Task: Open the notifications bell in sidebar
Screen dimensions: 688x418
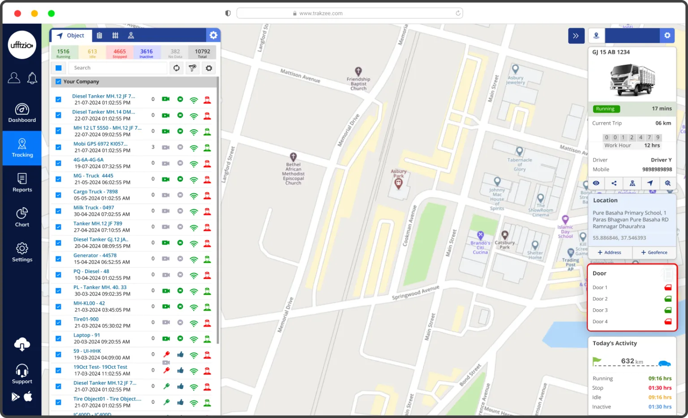Action: click(32, 78)
